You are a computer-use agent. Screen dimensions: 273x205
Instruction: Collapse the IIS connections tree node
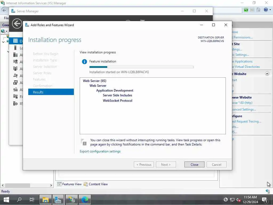coord(3,42)
